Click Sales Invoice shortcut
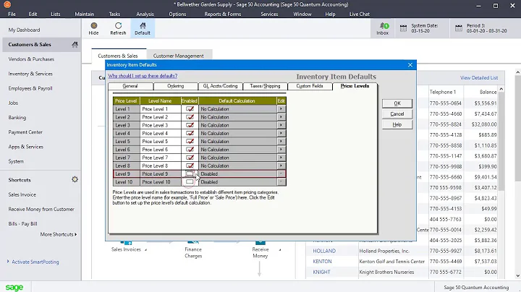 (x=22, y=194)
